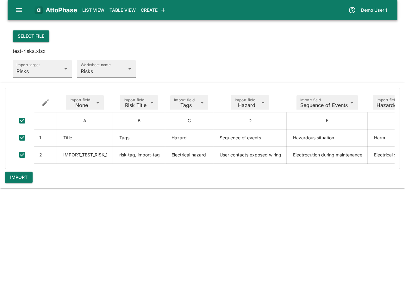Open help via the question mark icon
405x285 pixels.
[x=352, y=10]
